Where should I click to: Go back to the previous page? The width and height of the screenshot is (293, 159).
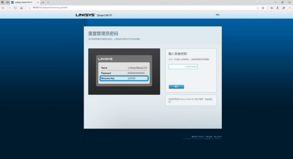pyautogui.click(x=3, y=8)
